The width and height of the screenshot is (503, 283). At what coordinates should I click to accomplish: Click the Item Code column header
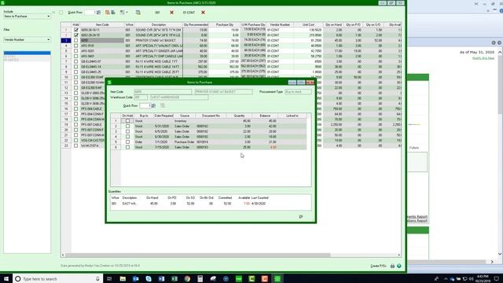point(102,24)
